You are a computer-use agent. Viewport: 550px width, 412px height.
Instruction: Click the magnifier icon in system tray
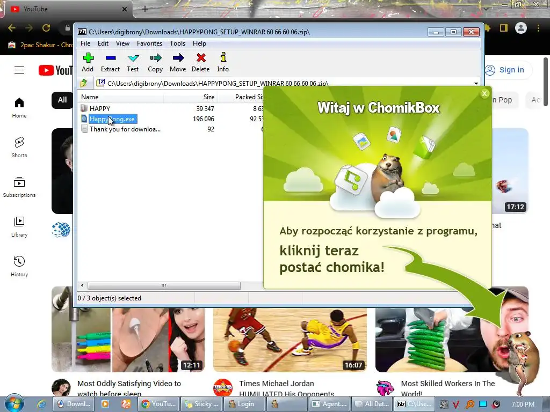click(470, 404)
